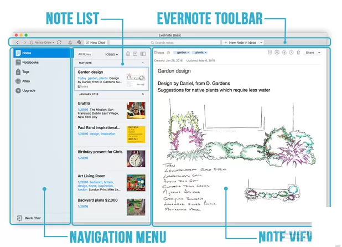Open the Birthday present for Chris note
The height and width of the screenshot is (247, 342).
[x=111, y=158]
